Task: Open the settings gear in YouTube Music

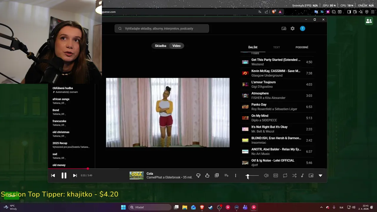Action: pyautogui.click(x=292, y=29)
